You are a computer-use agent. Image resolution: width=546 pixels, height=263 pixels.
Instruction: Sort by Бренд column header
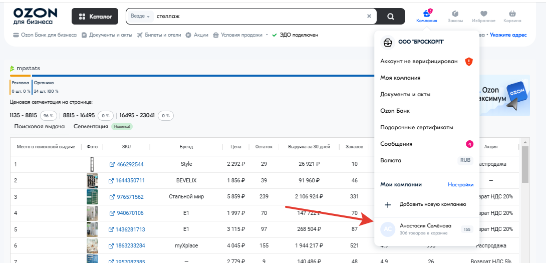click(186, 147)
